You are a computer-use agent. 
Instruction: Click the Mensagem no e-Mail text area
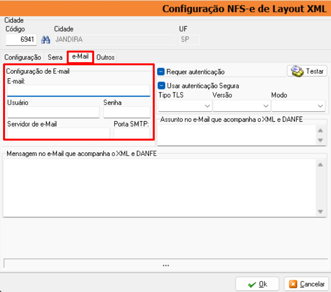[x=160, y=188]
